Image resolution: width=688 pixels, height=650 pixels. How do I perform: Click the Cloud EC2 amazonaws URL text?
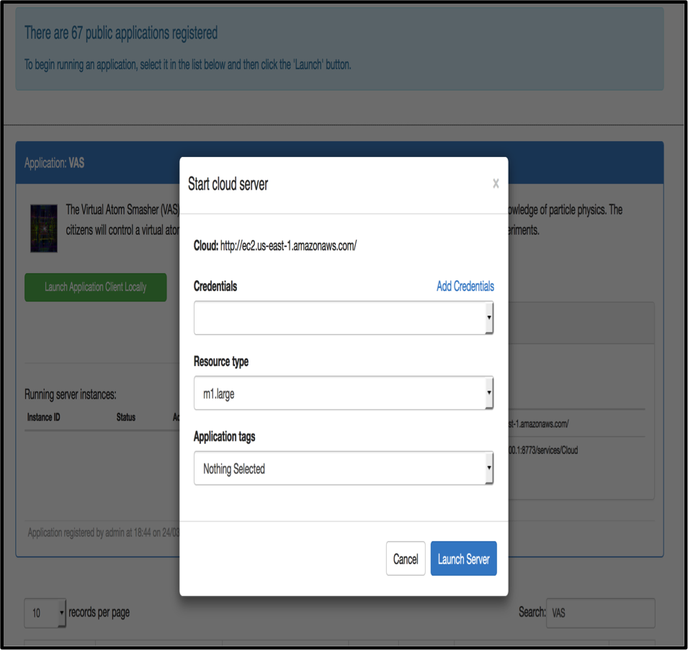pos(288,246)
